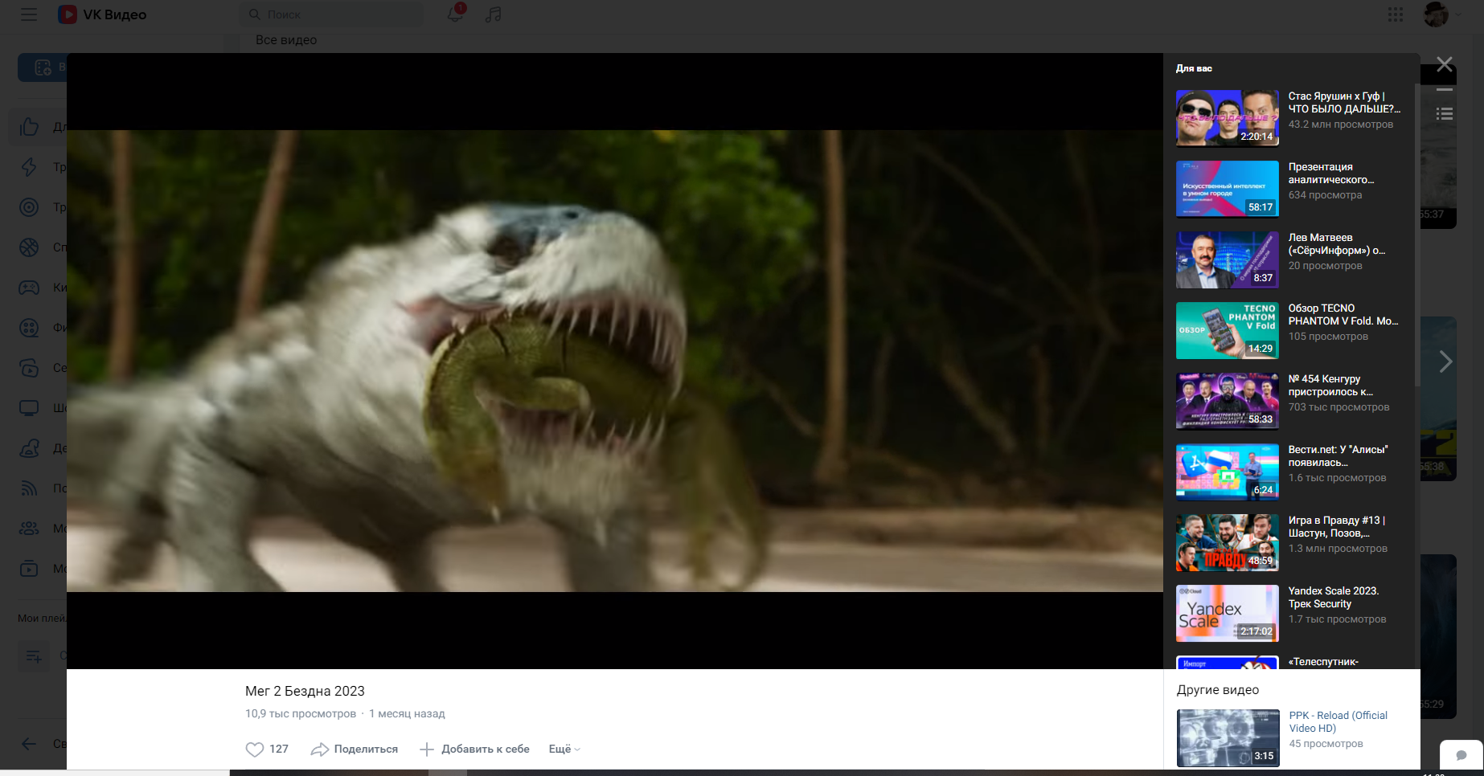Click the VK Видео logo

102,14
